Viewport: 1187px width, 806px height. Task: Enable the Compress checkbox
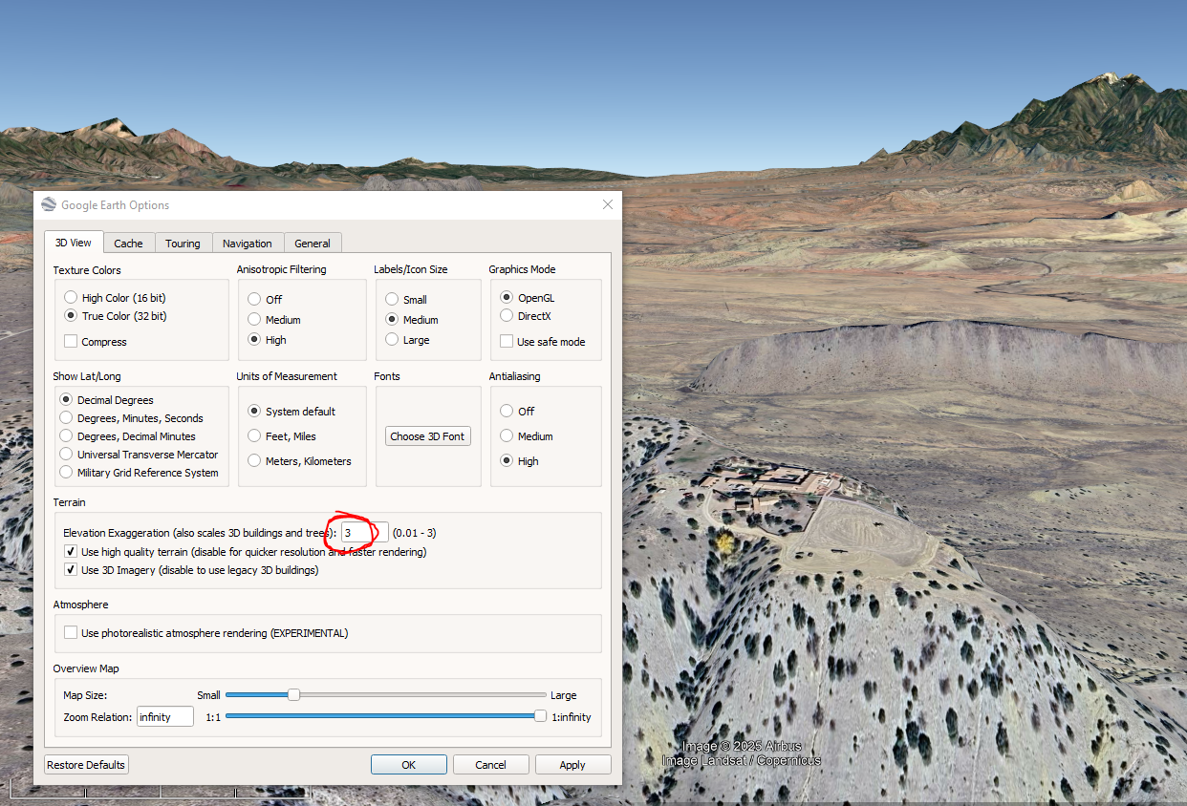(71, 341)
